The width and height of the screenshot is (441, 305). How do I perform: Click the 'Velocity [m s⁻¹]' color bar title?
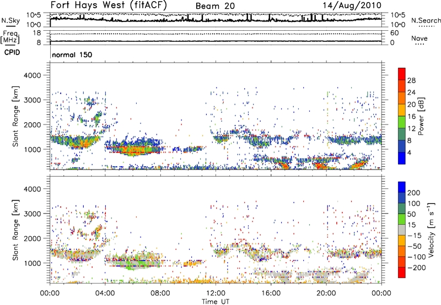pos(431,230)
